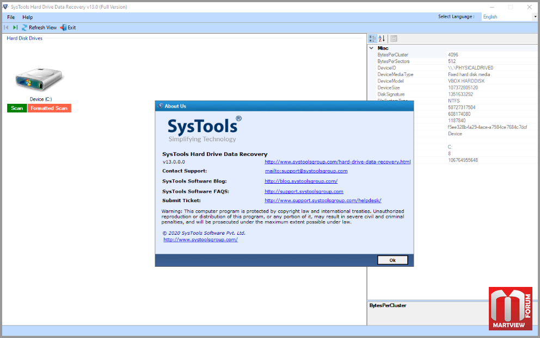
Task: Click the alphabetical sort icon in properties panel
Action: pos(382,39)
